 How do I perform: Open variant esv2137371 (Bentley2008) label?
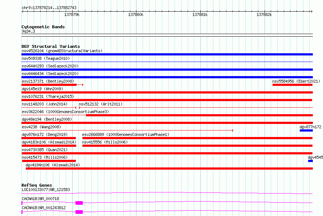[x=48, y=81]
